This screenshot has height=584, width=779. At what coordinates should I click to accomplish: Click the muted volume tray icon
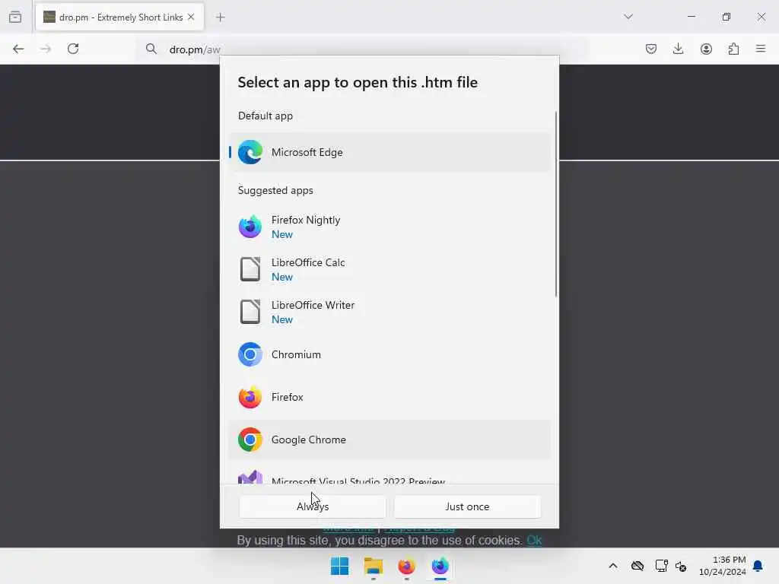pyautogui.click(x=681, y=566)
